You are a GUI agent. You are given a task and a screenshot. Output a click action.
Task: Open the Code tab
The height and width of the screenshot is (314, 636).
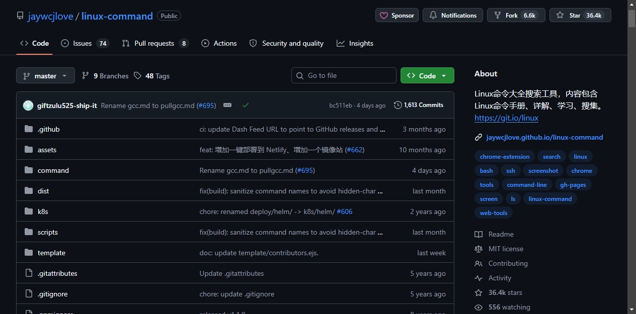click(x=34, y=43)
